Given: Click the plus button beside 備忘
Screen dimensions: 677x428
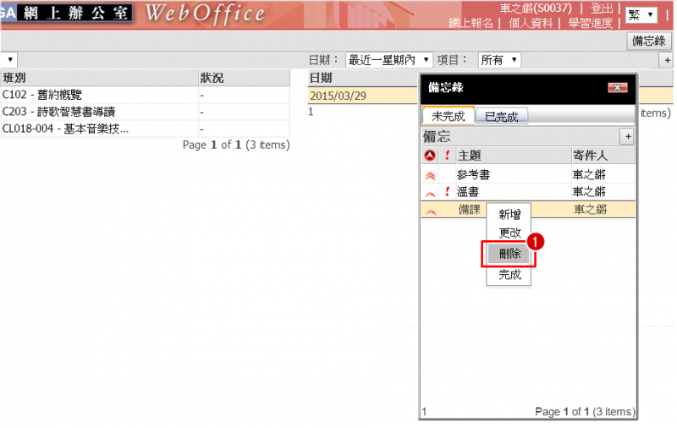Looking at the screenshot, I should (627, 137).
